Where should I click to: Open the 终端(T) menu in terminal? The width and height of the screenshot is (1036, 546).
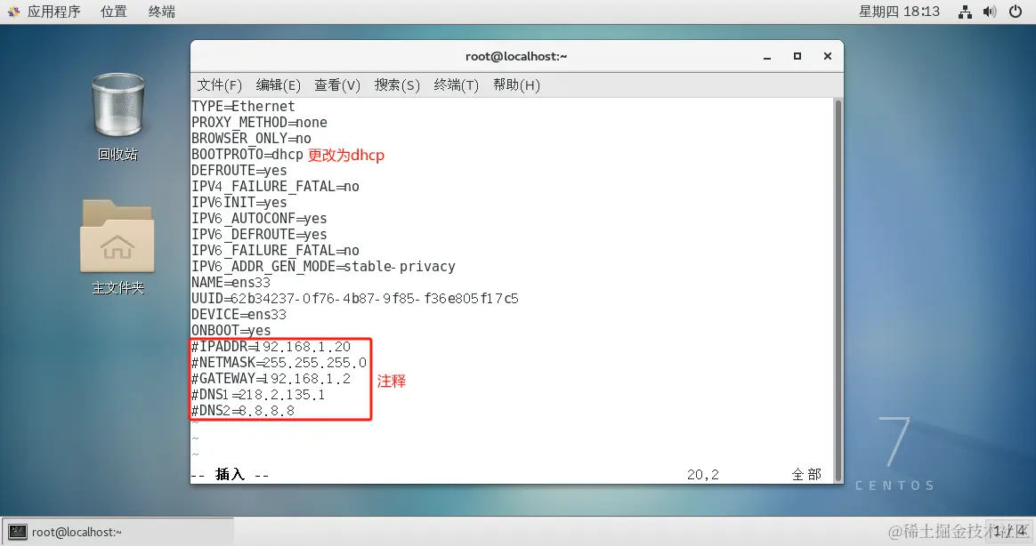[456, 85]
